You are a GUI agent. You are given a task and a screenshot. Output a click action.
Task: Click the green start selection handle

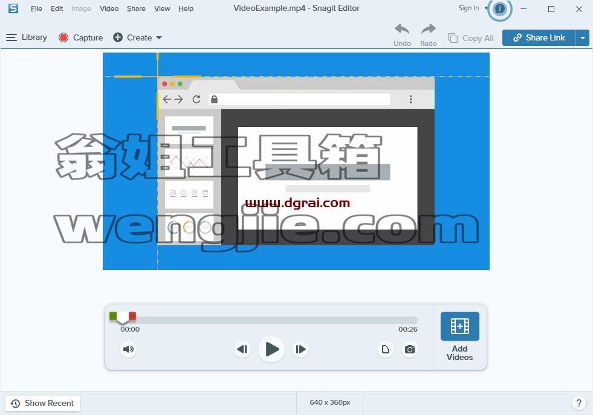(x=113, y=315)
